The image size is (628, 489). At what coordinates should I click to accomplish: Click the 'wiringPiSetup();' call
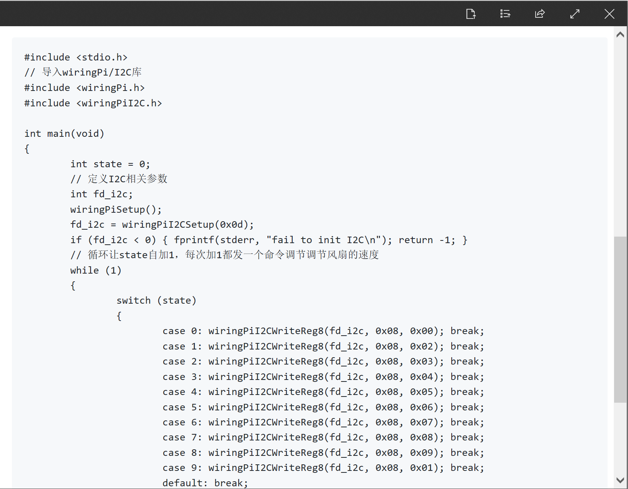tap(116, 209)
